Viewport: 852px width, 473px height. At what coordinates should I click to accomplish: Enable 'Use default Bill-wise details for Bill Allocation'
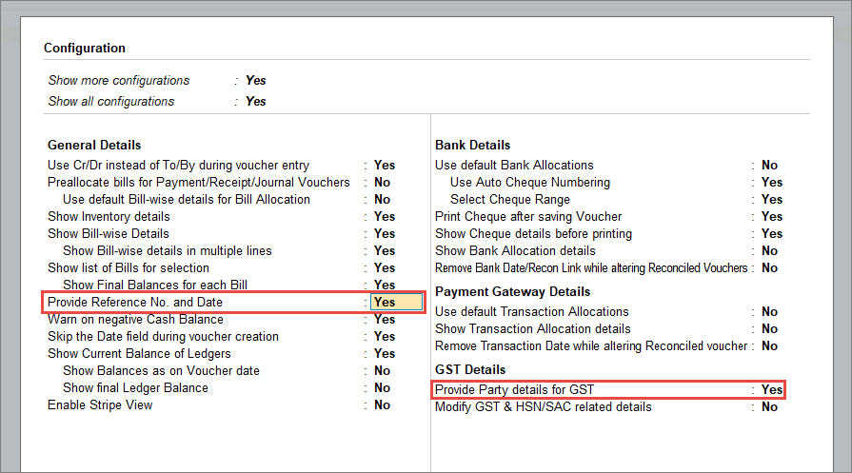(x=382, y=200)
